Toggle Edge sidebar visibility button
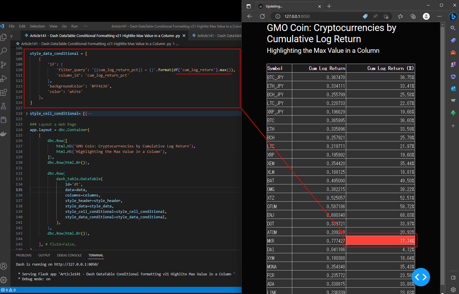Screen dimensions: 459x294 [453, 278]
